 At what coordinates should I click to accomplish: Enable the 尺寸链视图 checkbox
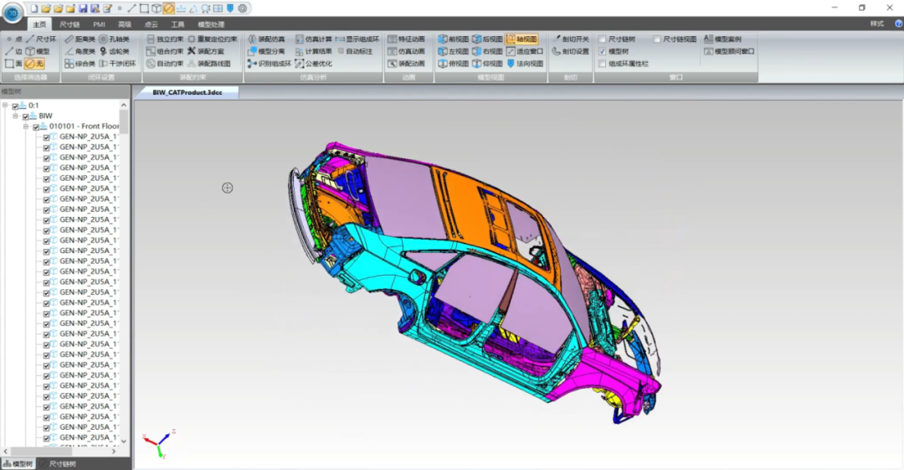[657, 39]
